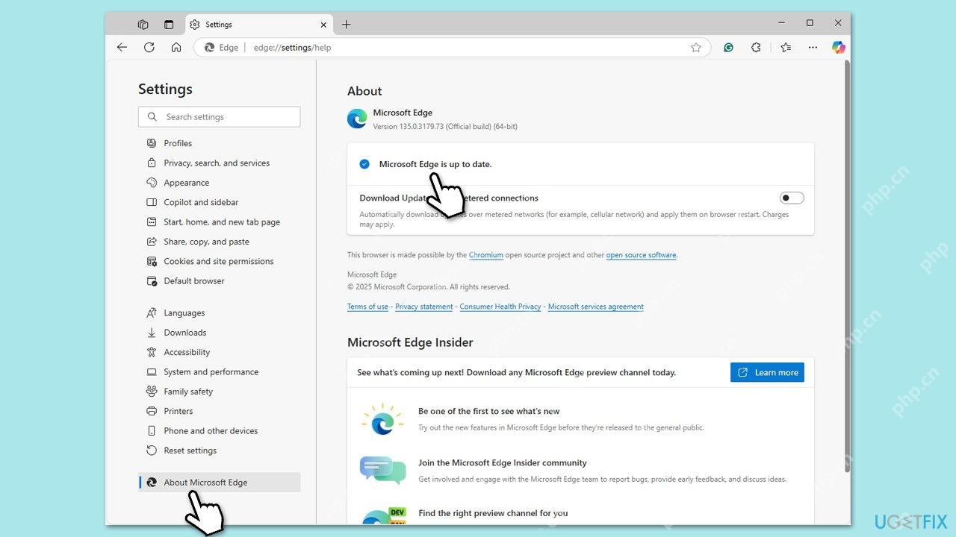The height and width of the screenshot is (537, 956).
Task: Select About Microsoft Edge in sidebar
Action: (205, 482)
